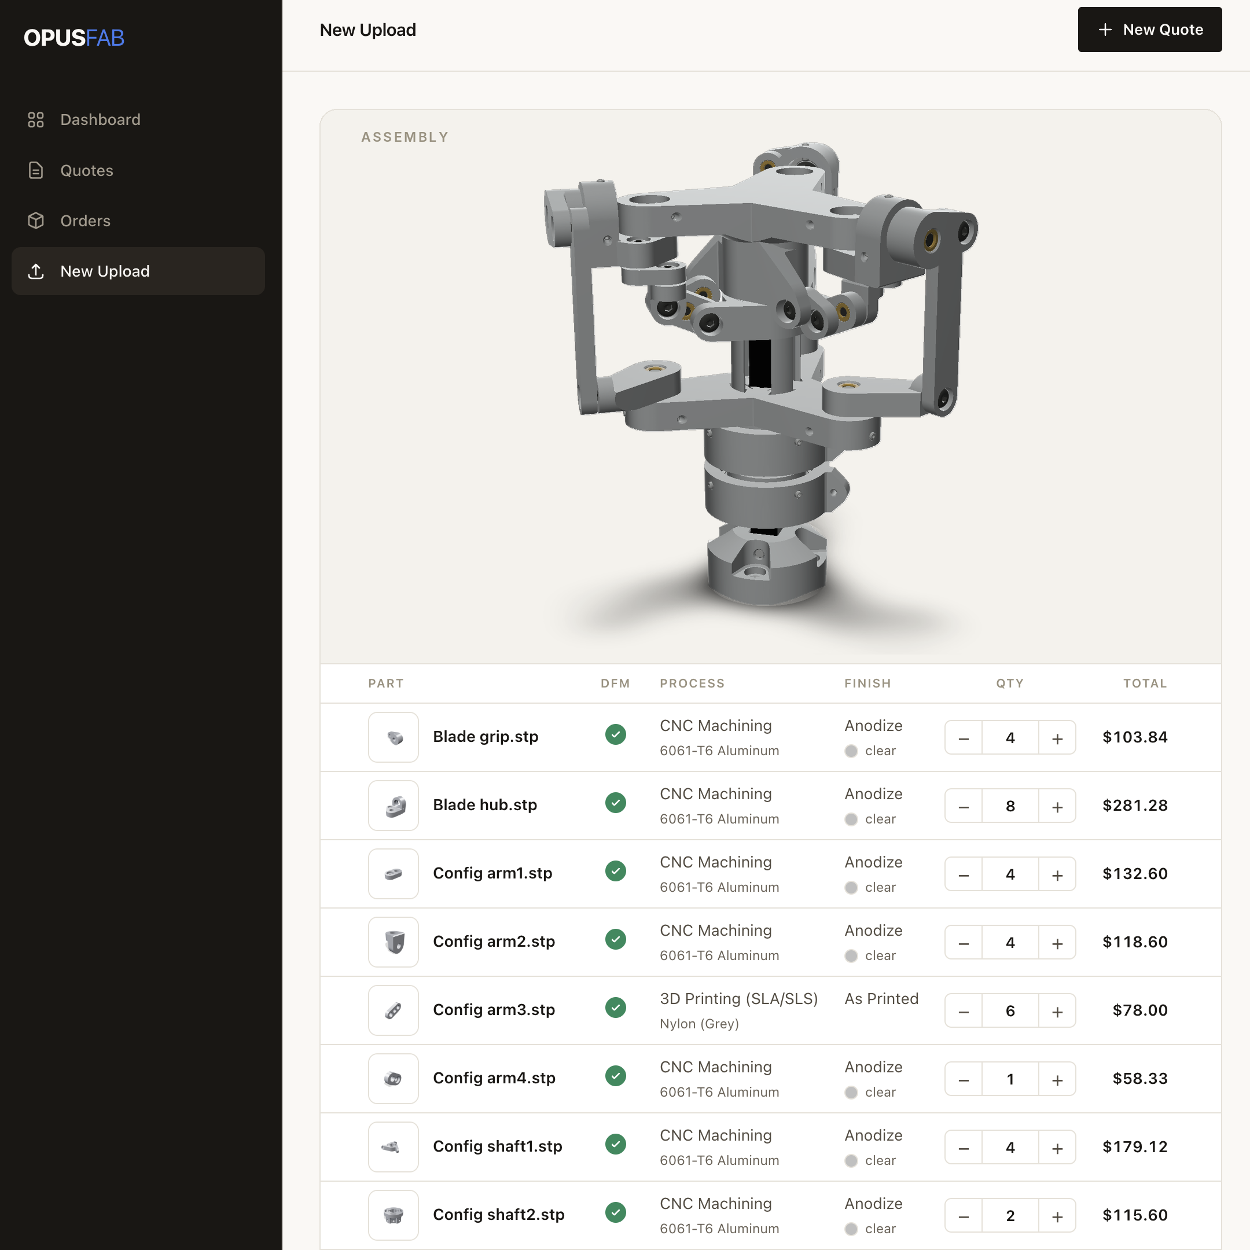
Task: Click the $281.28 total for Blade hub
Action: click(x=1135, y=806)
